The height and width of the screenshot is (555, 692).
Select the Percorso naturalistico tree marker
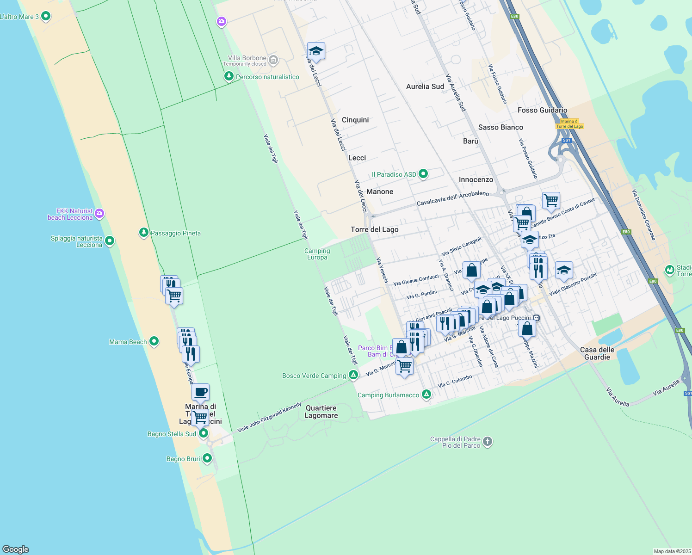(229, 76)
